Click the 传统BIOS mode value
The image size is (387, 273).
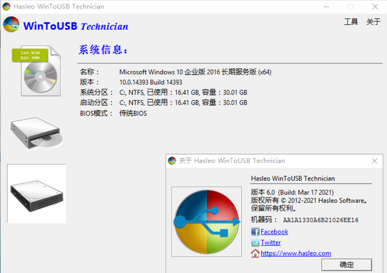coord(133,113)
